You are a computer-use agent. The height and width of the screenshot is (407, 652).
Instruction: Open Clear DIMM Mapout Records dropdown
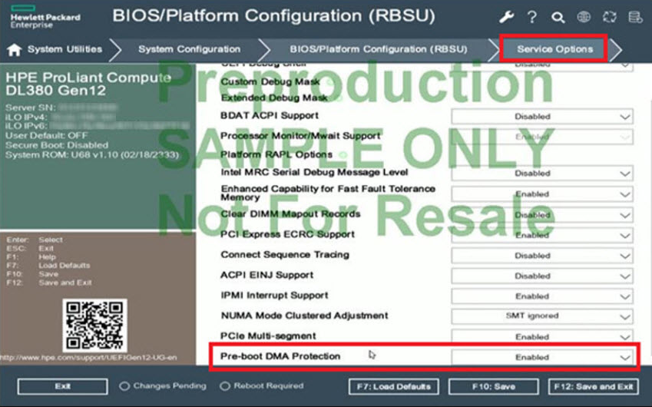tap(542, 215)
